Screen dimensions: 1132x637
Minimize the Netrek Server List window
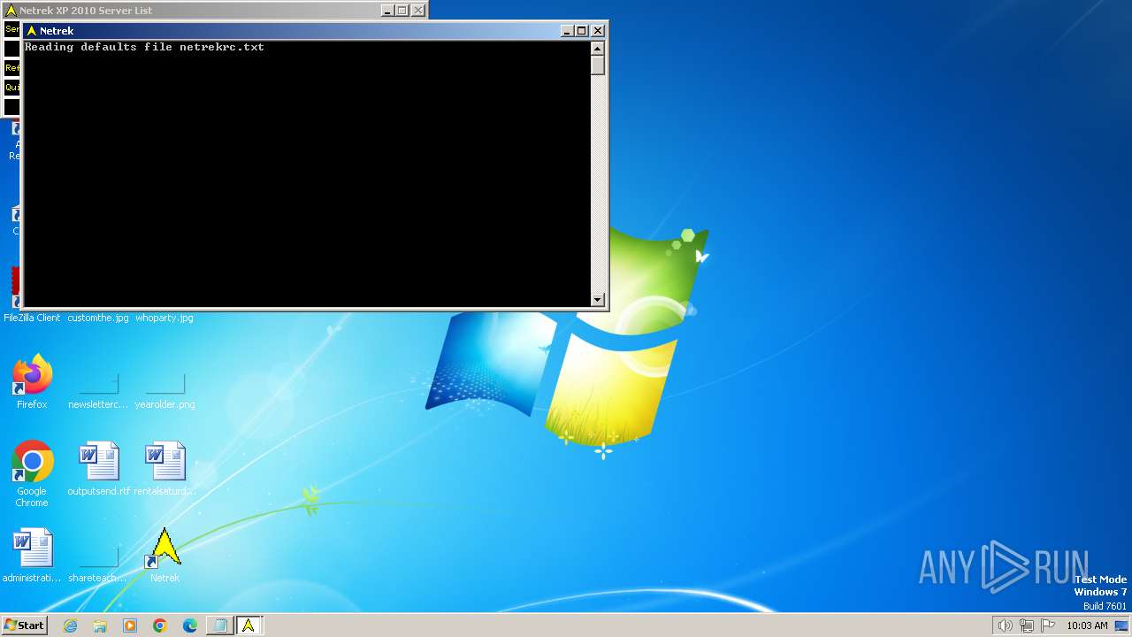387,11
